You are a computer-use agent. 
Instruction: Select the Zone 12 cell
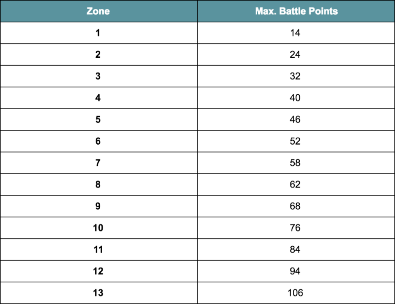coord(99,271)
